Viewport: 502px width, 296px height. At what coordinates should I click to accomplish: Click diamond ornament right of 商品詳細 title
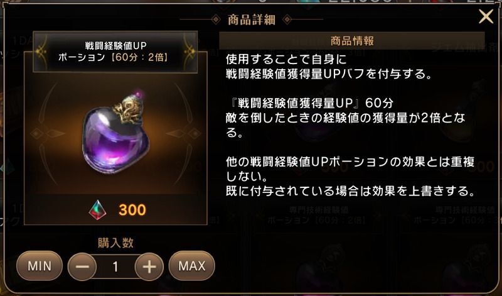coord(287,19)
